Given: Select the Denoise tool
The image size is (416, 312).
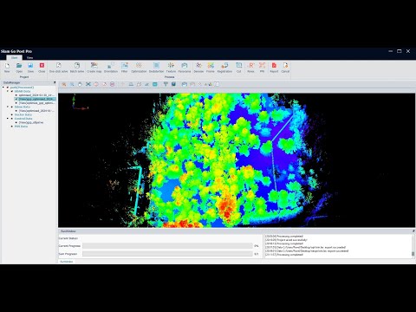Looking at the screenshot, I should point(198,68).
